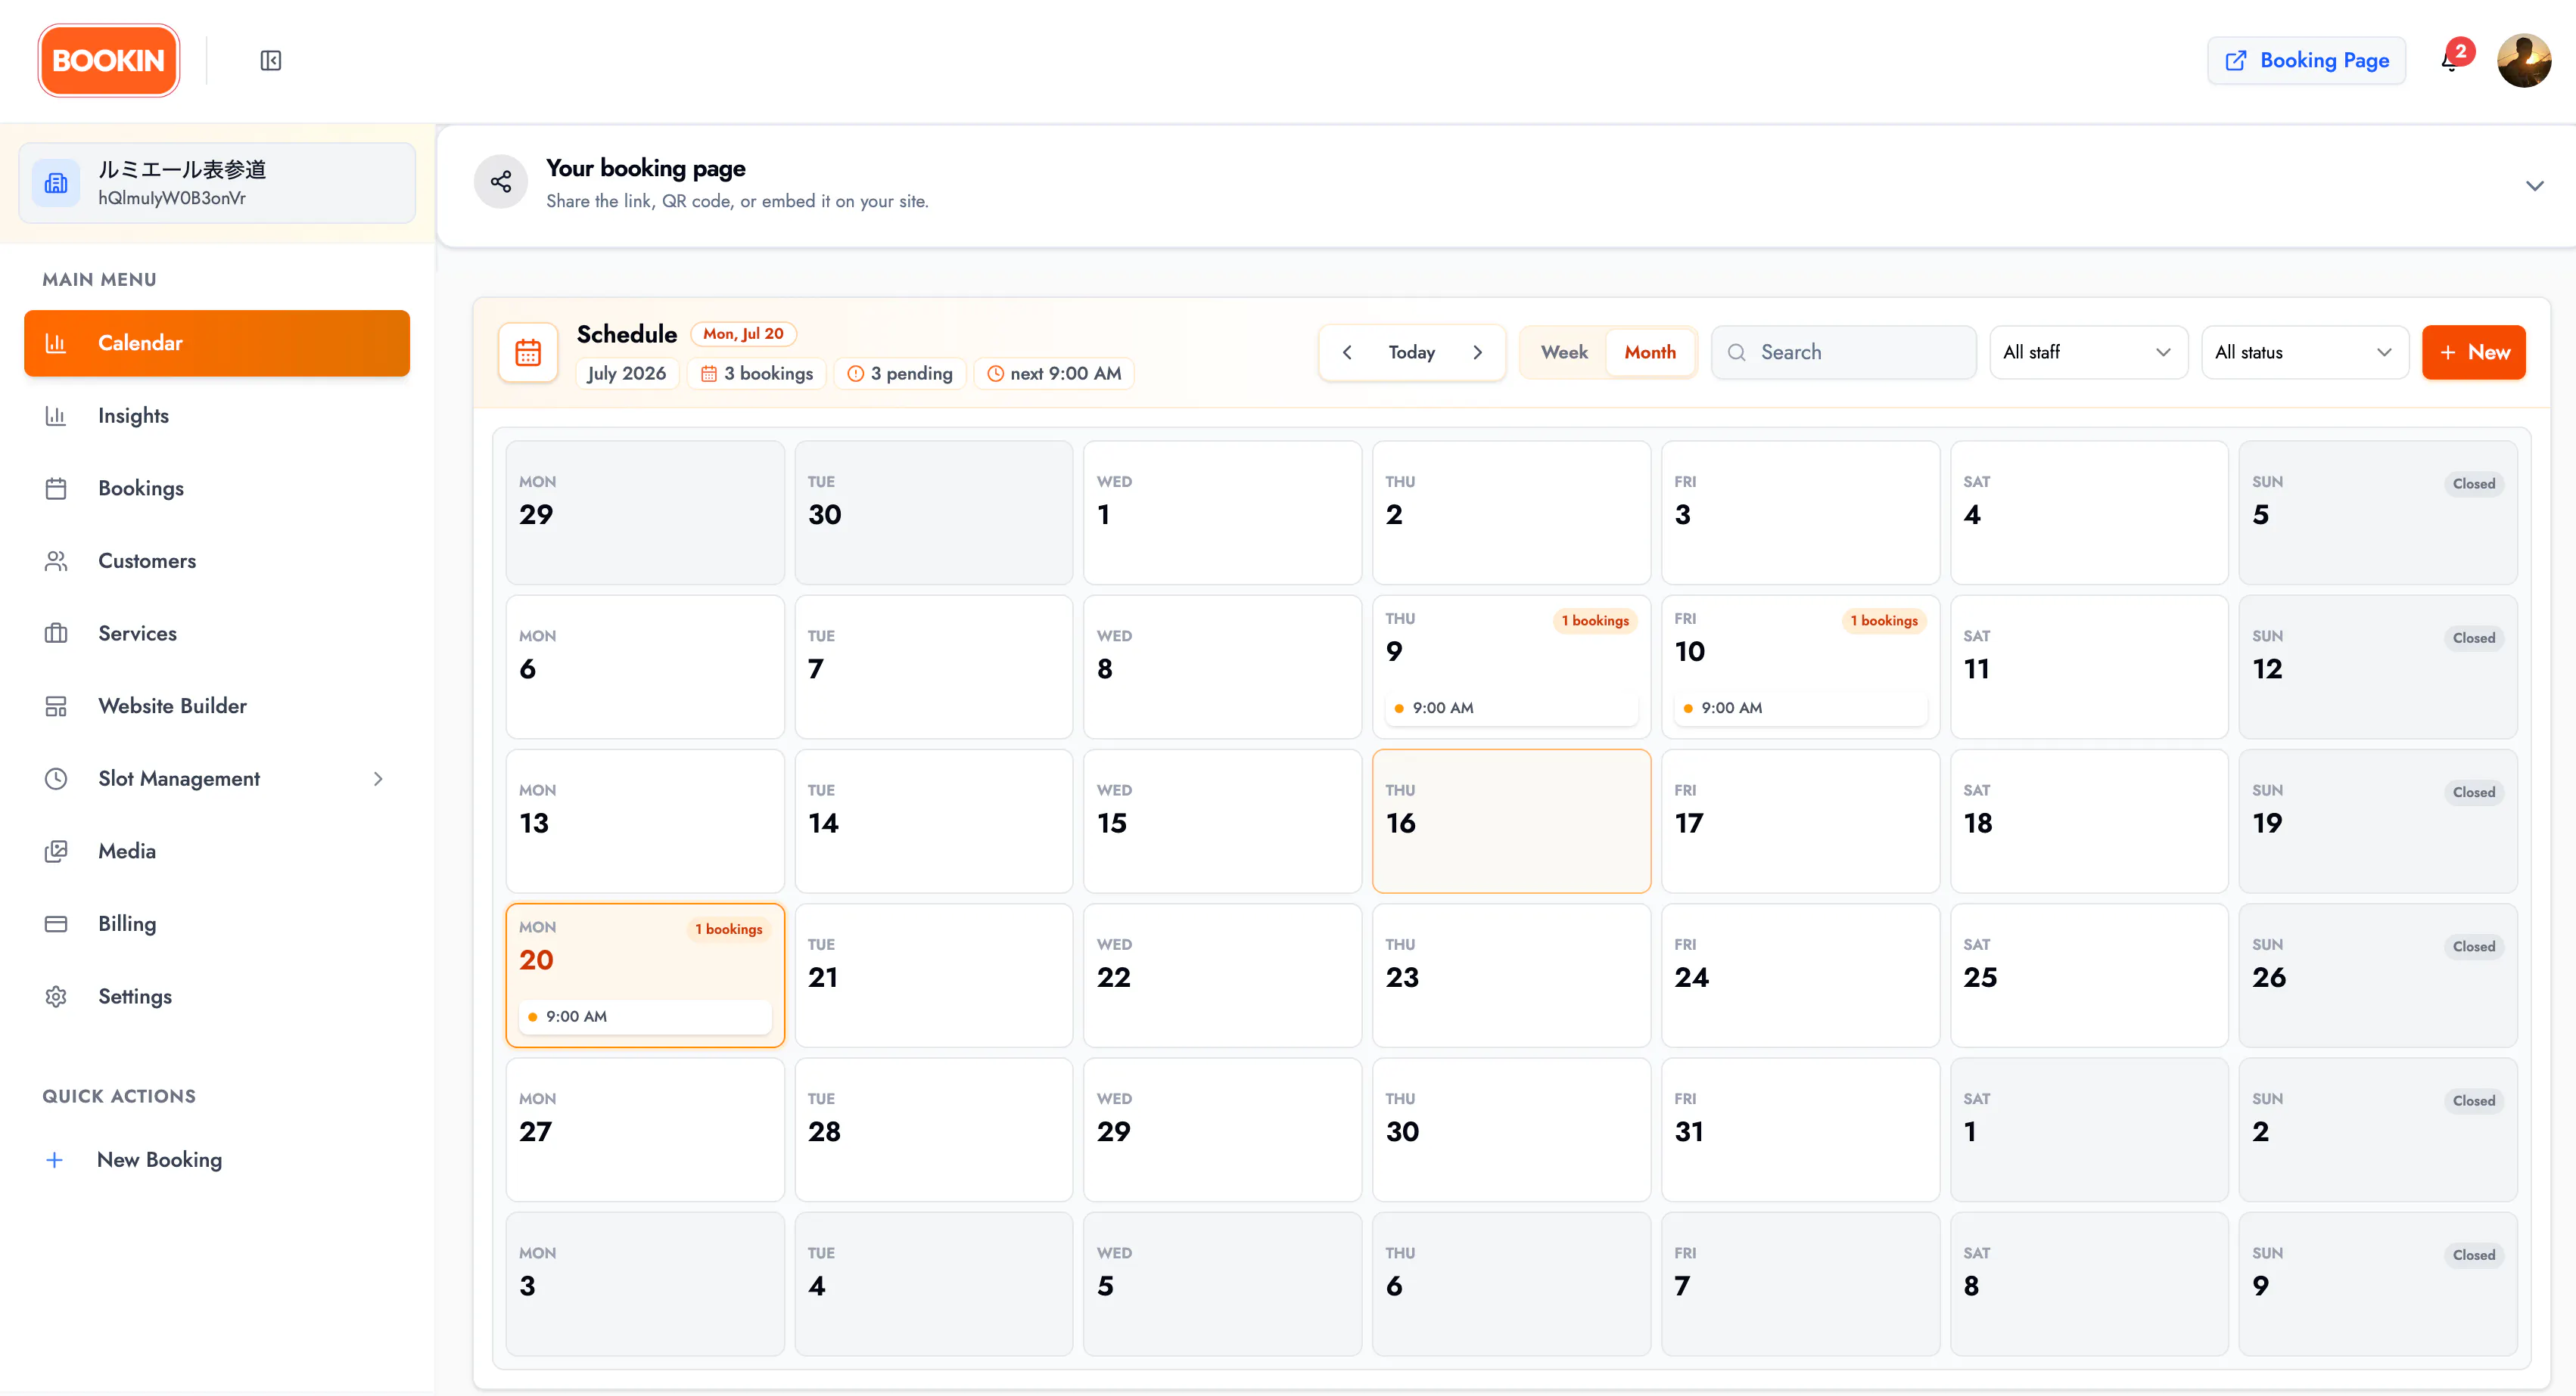
Task: Switch to Week view
Action: tap(1564, 352)
